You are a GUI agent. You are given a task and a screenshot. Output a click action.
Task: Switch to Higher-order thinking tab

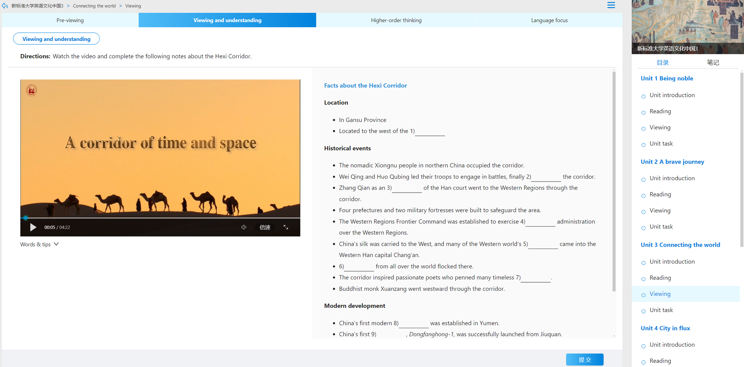(396, 20)
